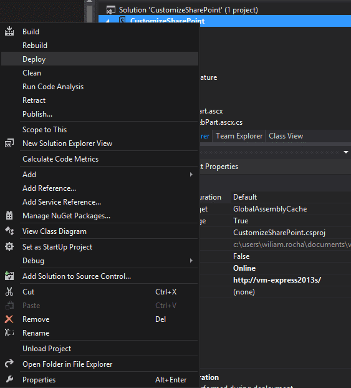The height and width of the screenshot is (388, 351).
Task: Select Set as StartUp Project
Action: (100, 246)
